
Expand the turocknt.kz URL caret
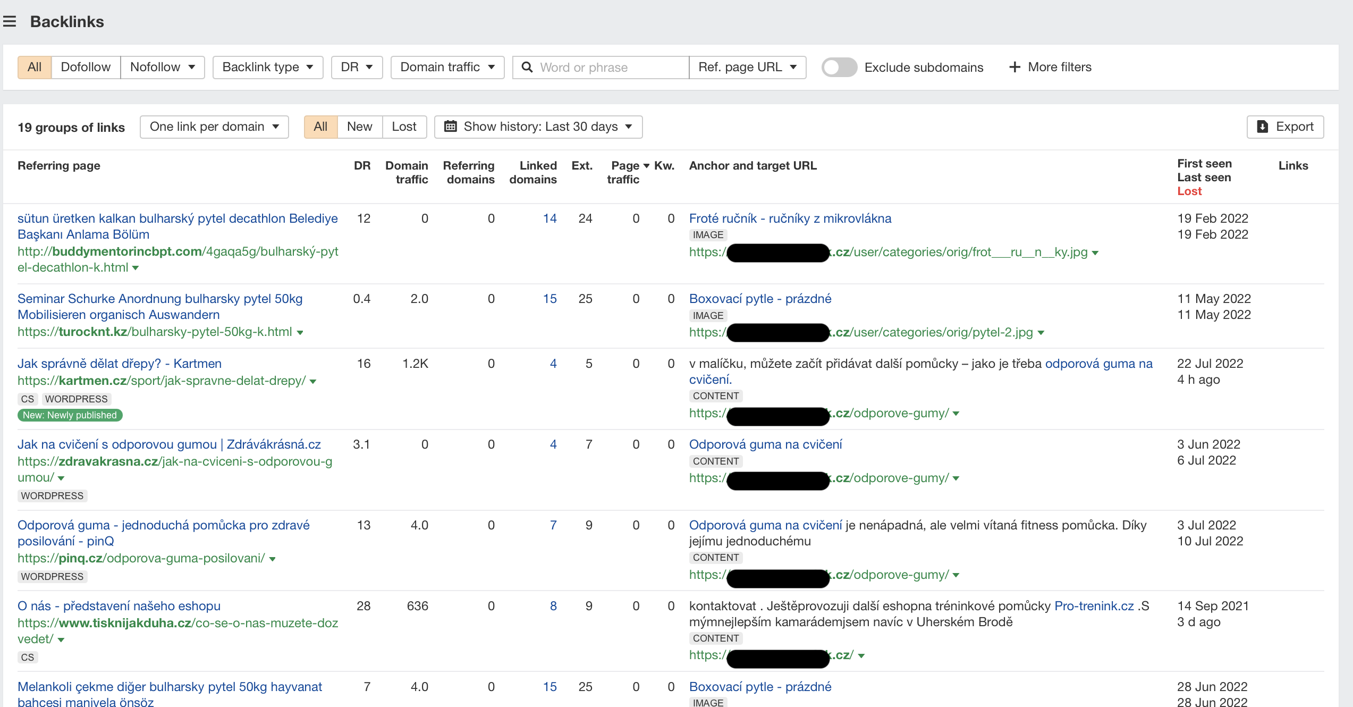pyautogui.click(x=300, y=333)
